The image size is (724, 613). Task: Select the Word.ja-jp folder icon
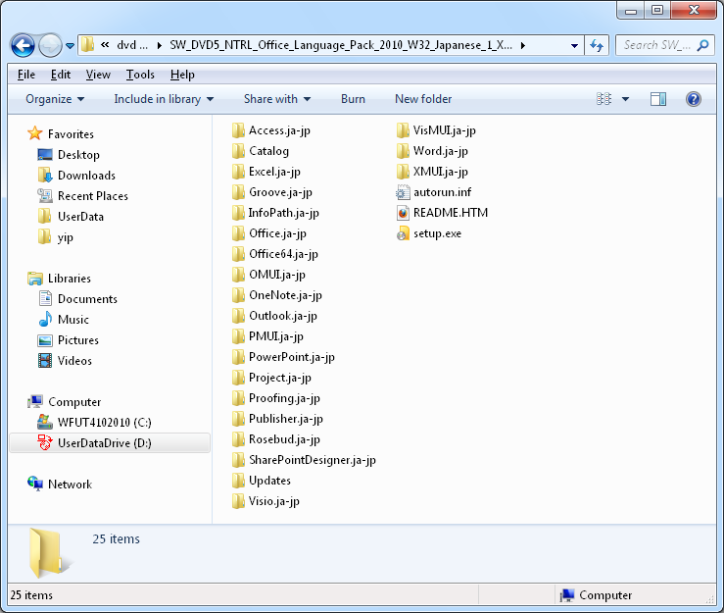tap(403, 151)
